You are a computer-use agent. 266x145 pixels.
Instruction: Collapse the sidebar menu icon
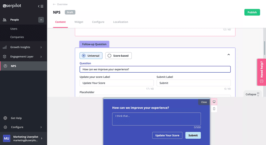pos(41,6)
